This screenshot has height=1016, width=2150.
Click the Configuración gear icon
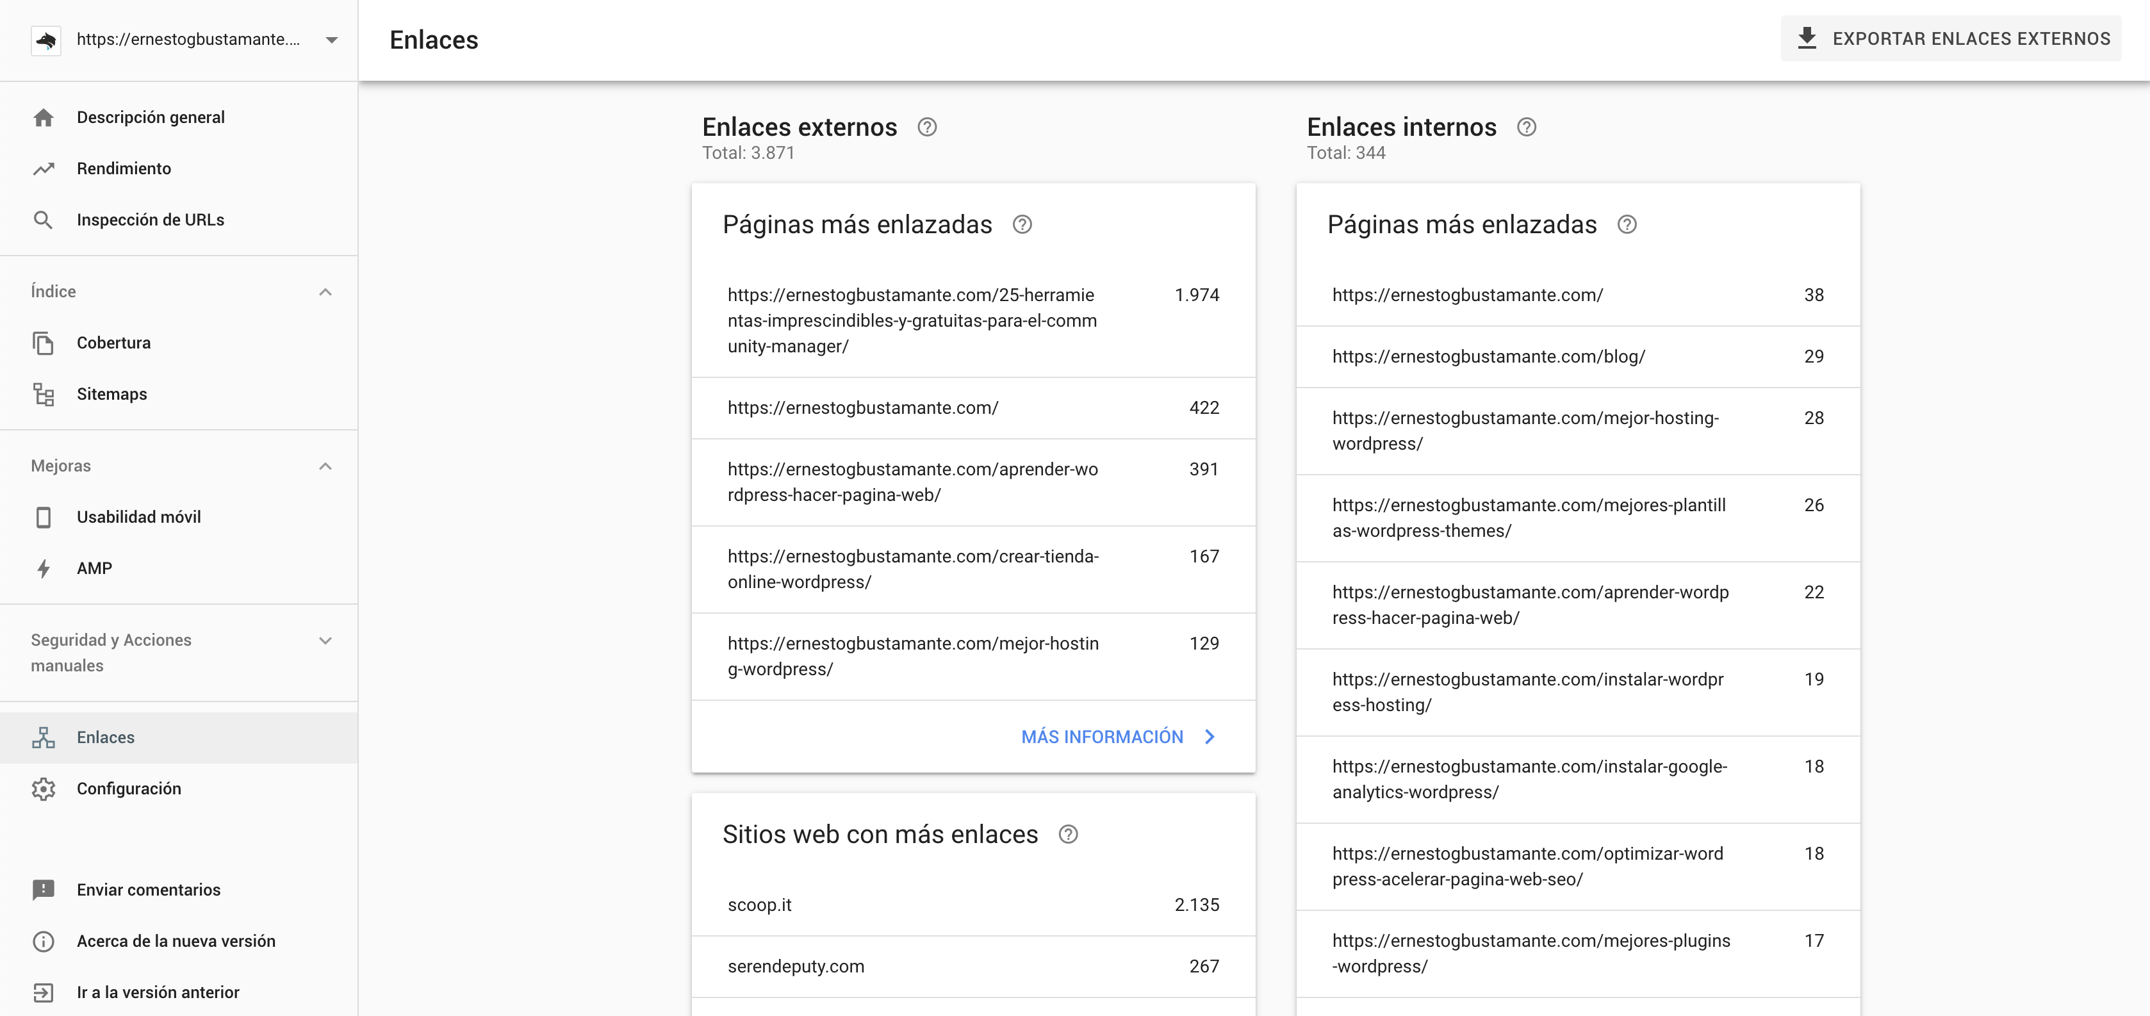(44, 789)
